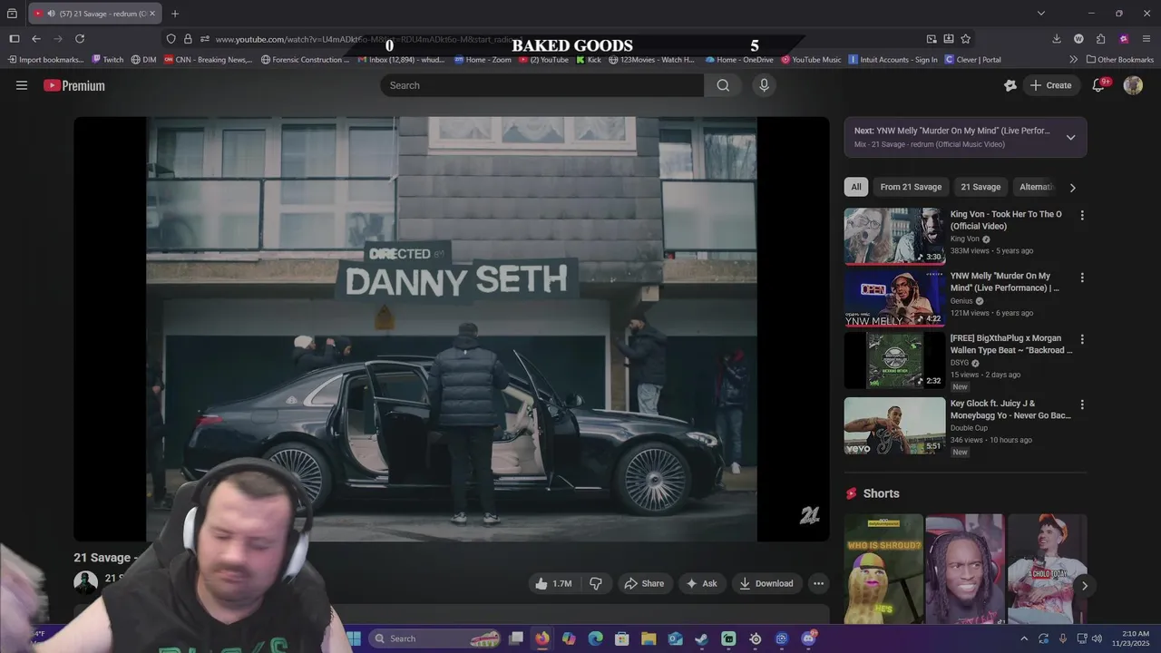This screenshot has width=1161, height=653.
Task: Open the browser application menu
Action: [1146, 39]
